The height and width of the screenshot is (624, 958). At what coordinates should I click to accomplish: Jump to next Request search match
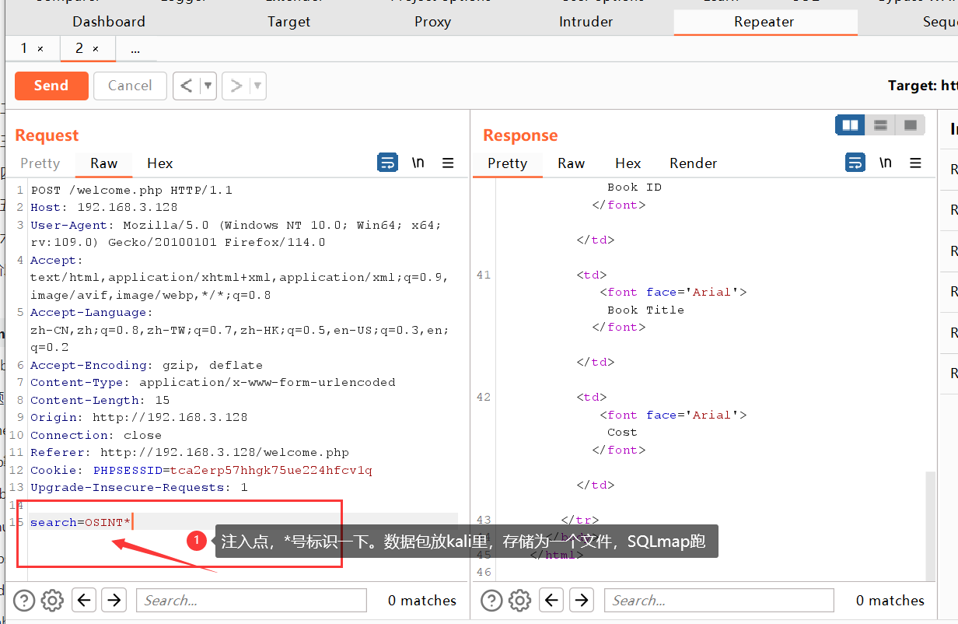pos(114,600)
